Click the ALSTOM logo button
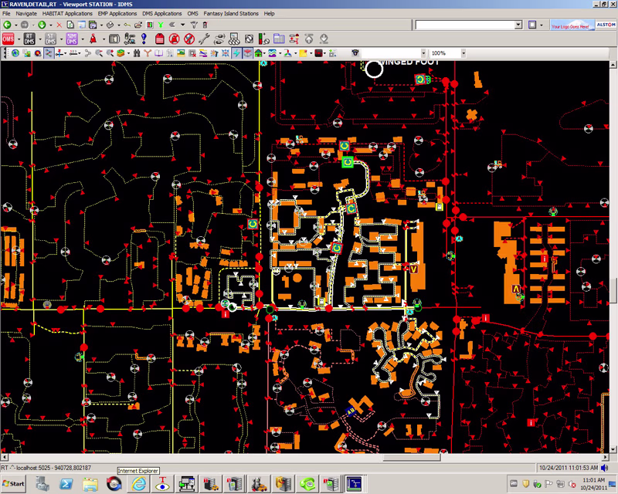This screenshot has width=618, height=494. (606, 25)
